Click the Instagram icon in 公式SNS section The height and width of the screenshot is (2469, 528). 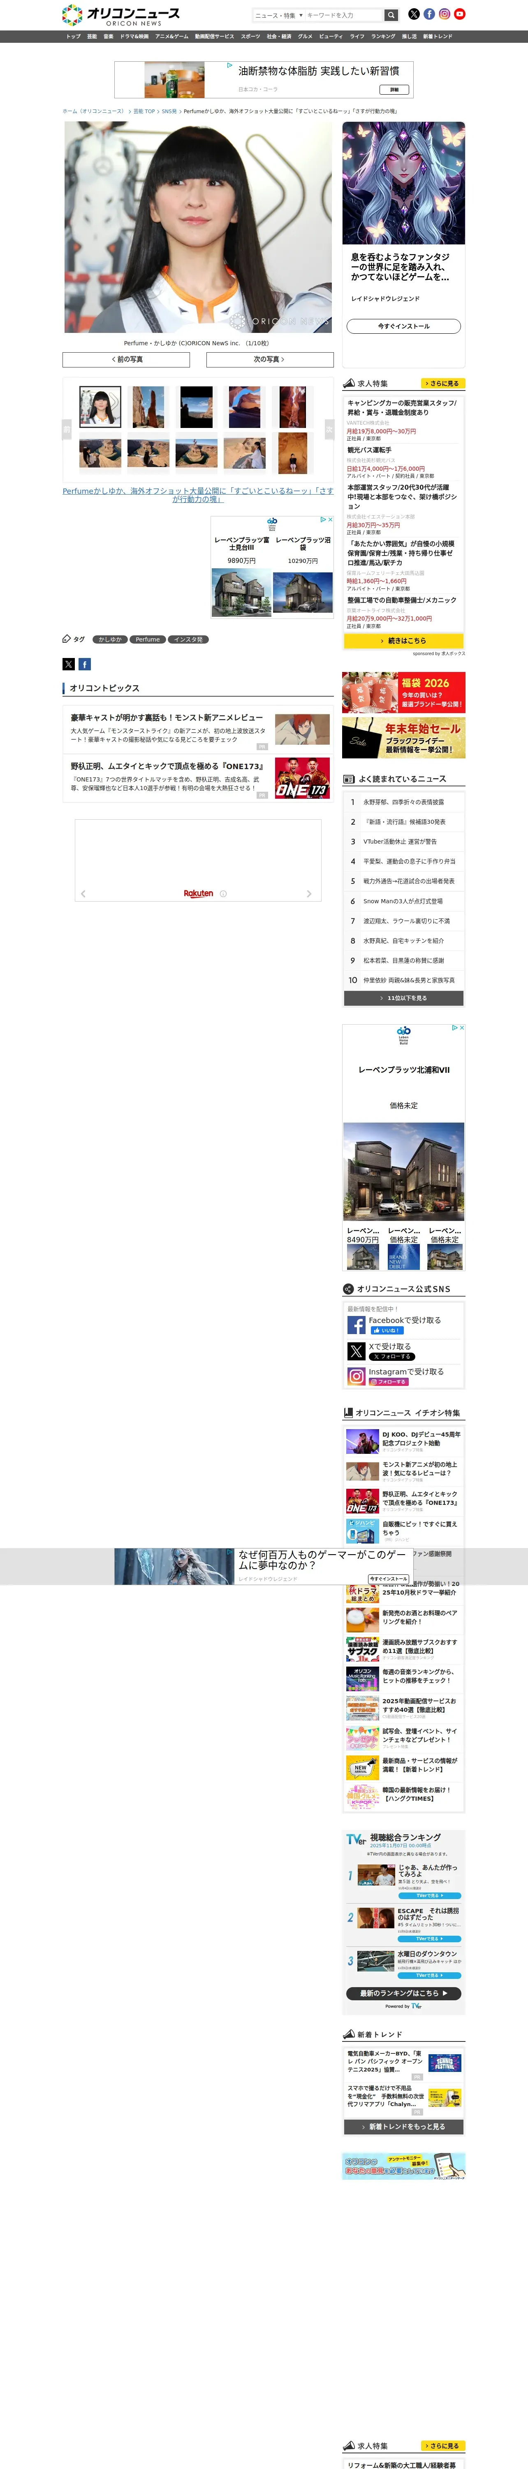(357, 1376)
